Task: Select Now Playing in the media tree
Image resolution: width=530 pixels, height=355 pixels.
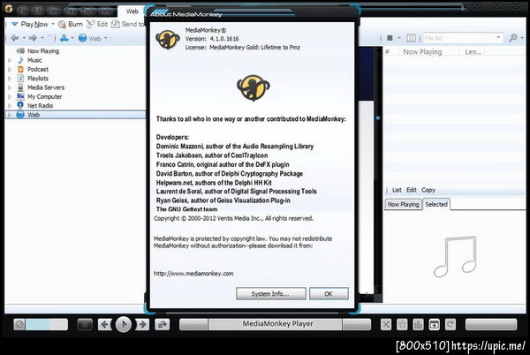Action: pyautogui.click(x=43, y=51)
